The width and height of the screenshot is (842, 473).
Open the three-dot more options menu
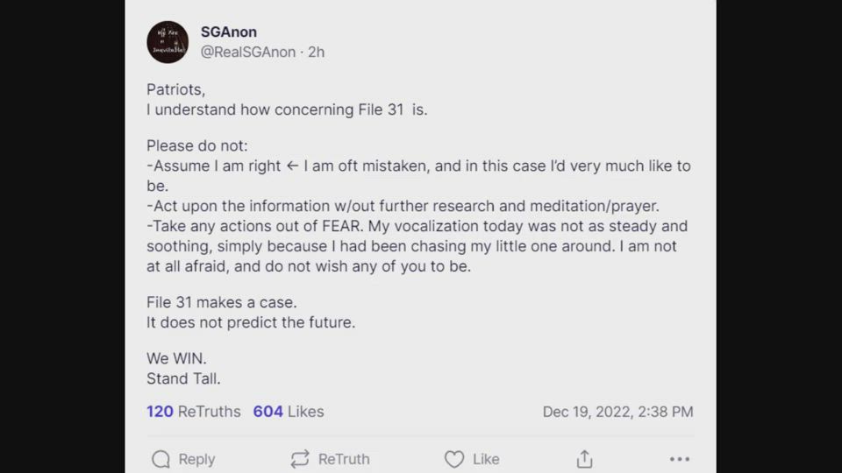click(680, 459)
